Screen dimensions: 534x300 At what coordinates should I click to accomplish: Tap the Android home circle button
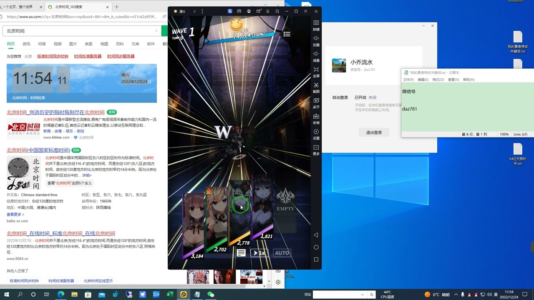pos(316,247)
